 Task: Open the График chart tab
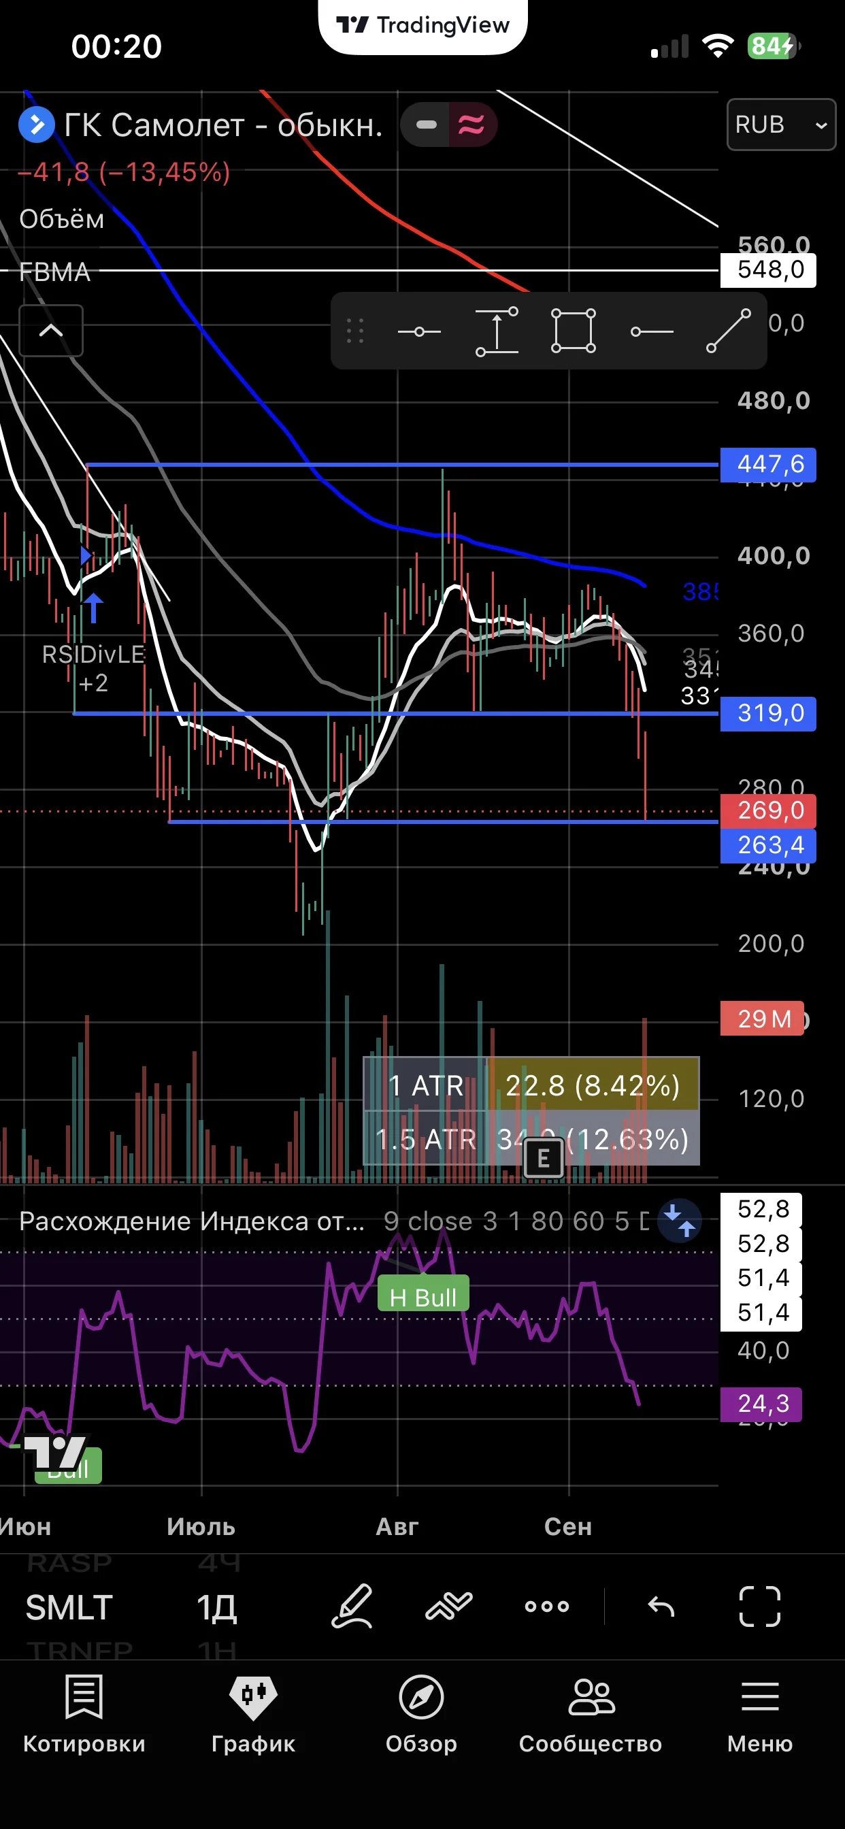254,1714
